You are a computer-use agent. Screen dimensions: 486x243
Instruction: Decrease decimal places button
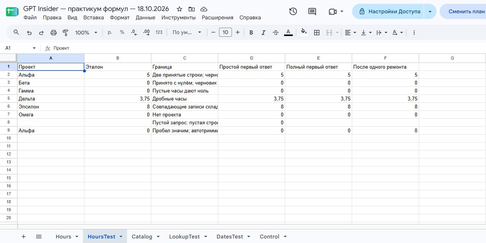(x=134, y=33)
